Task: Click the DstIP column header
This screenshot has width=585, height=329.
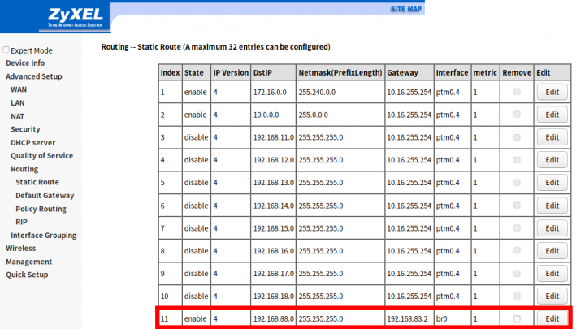Action: coord(274,73)
